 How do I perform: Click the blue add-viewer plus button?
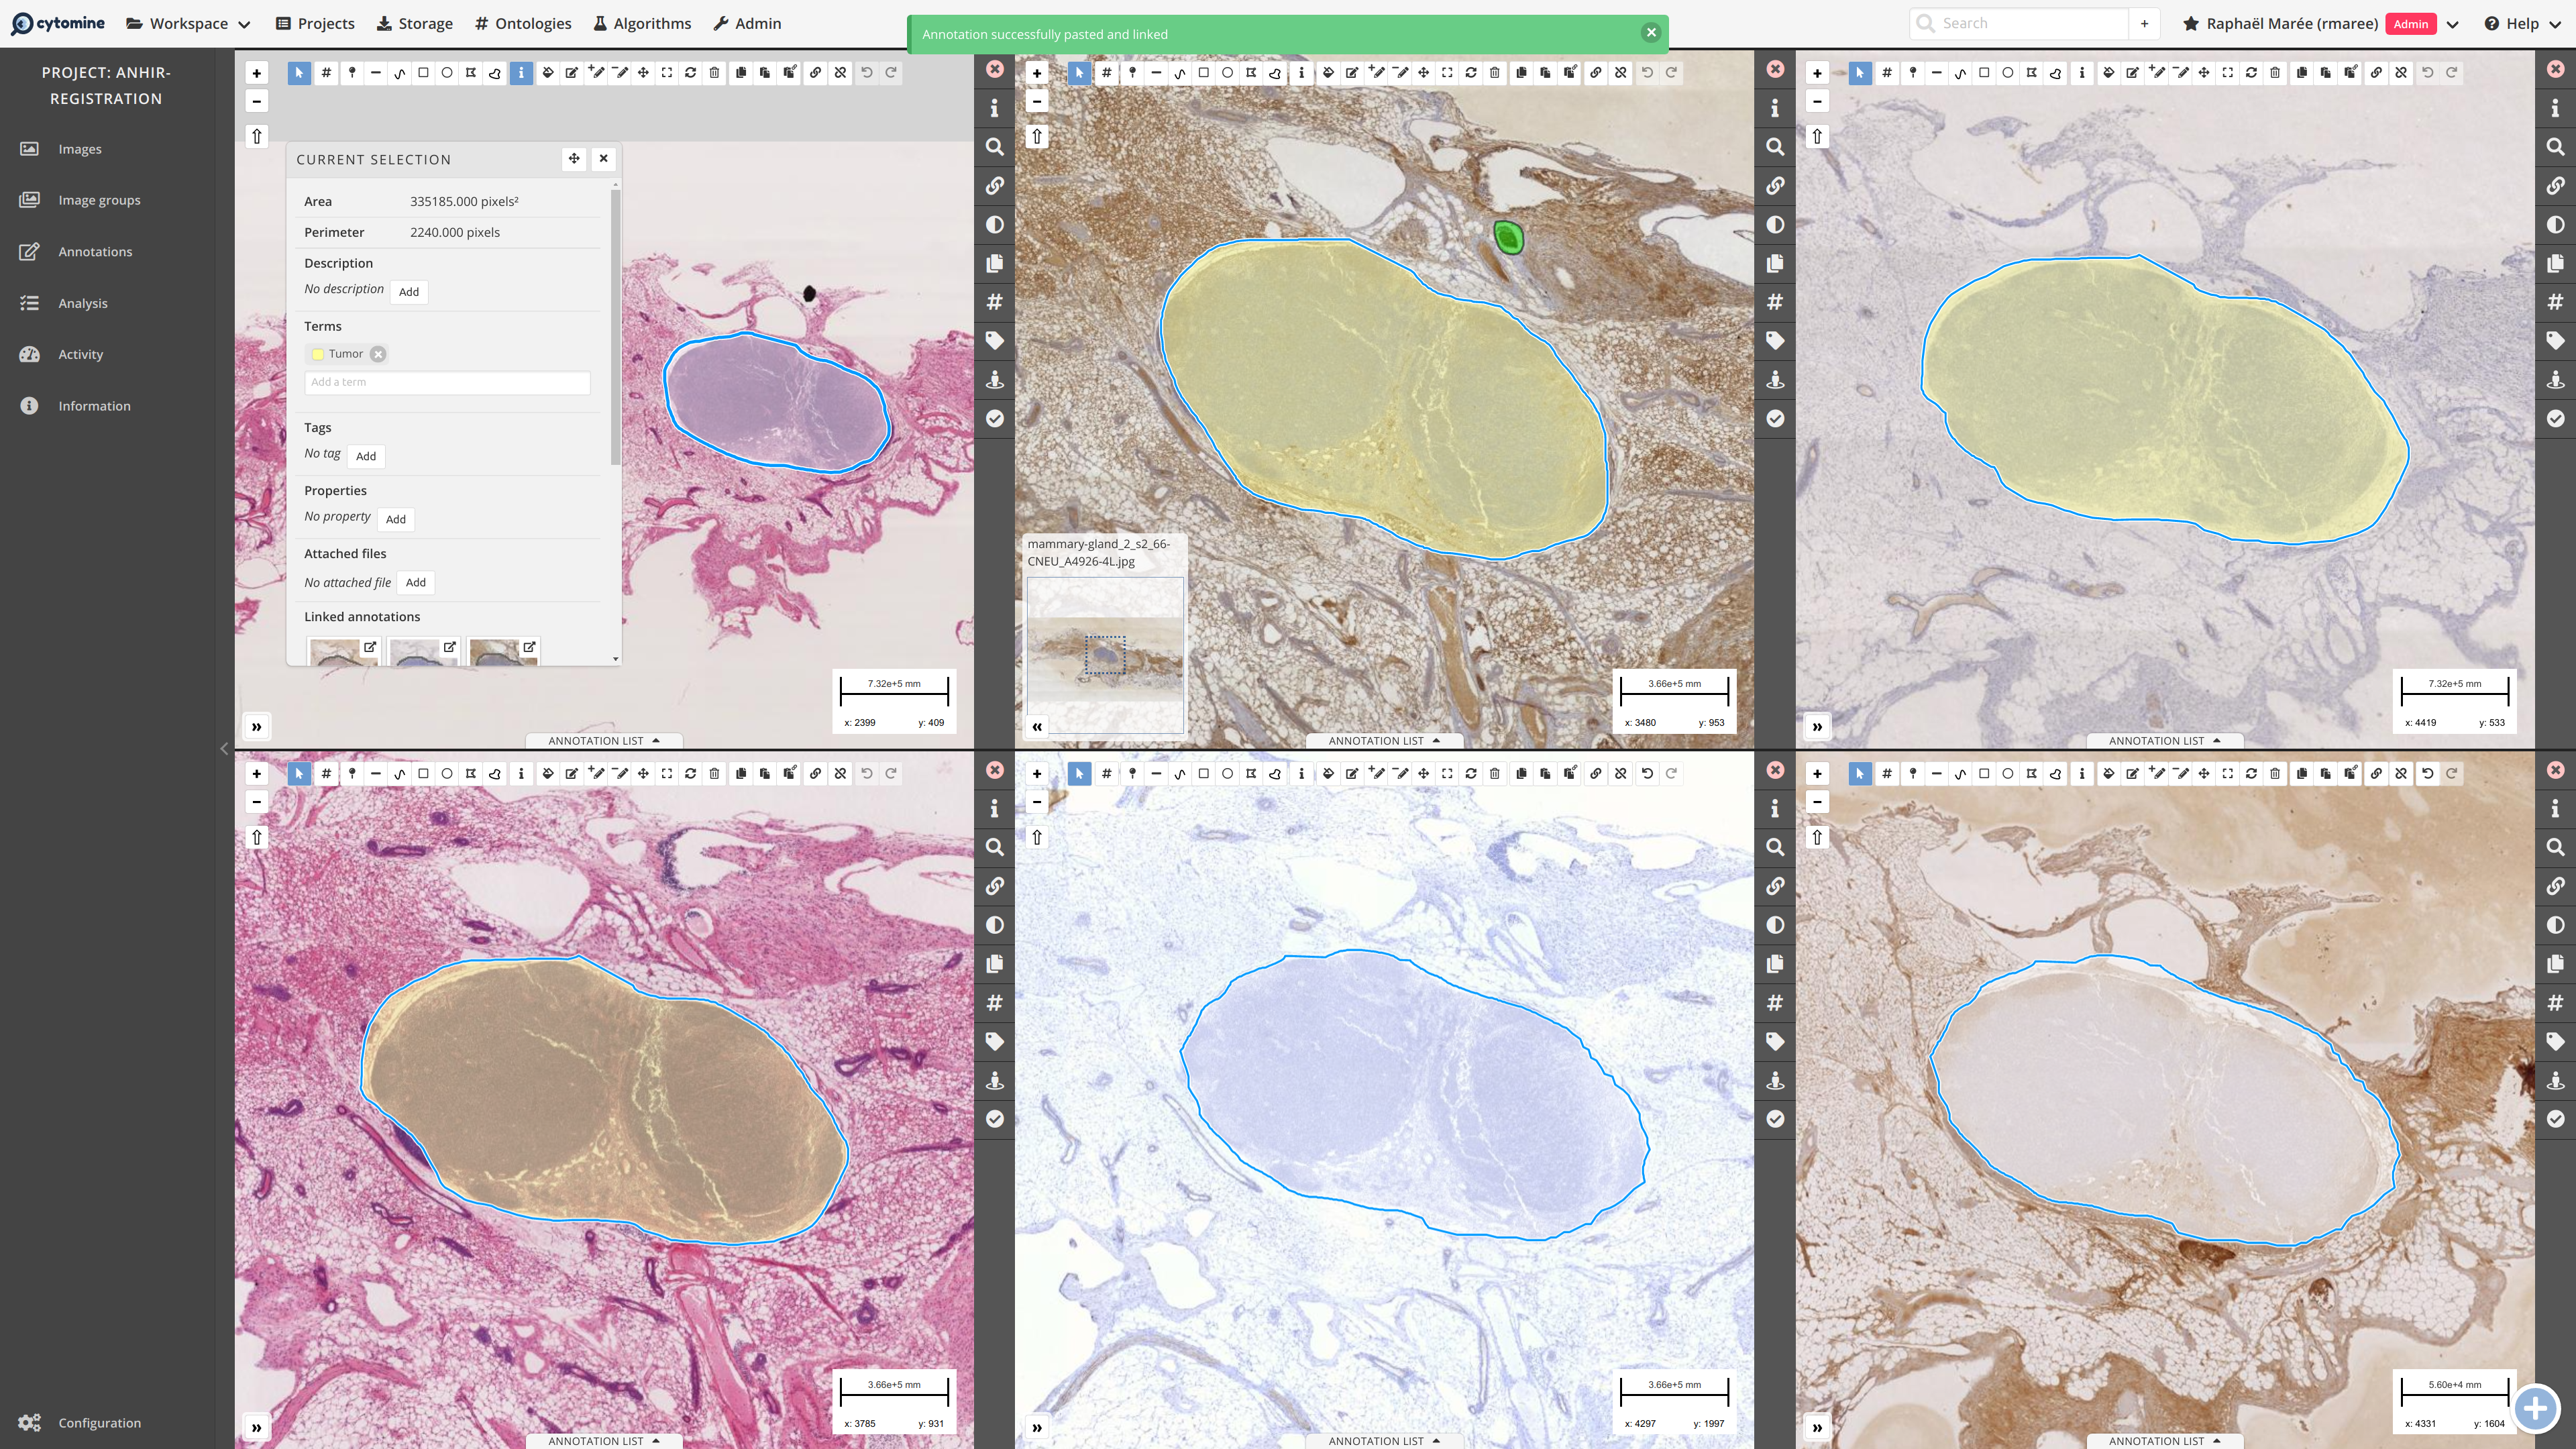click(x=2535, y=1409)
